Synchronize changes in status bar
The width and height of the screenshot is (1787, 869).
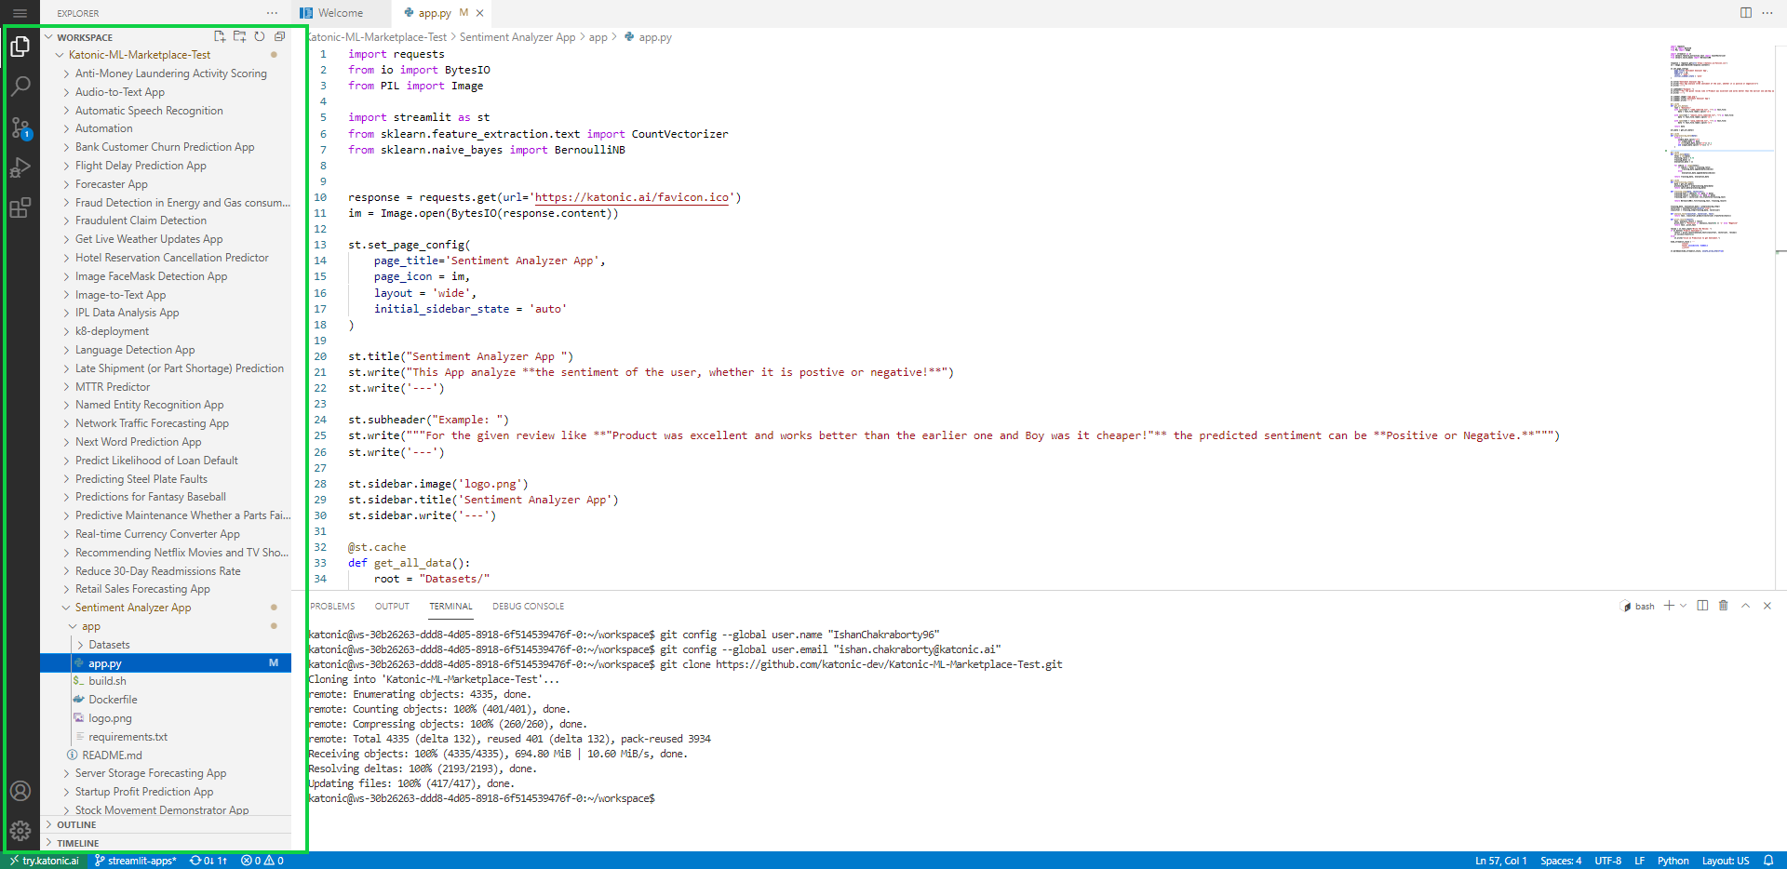click(208, 861)
